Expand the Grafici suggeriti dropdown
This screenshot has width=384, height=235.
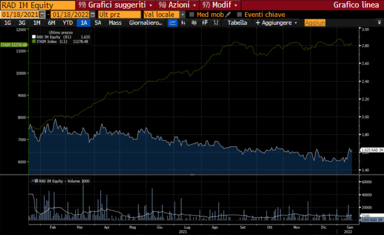point(151,5)
